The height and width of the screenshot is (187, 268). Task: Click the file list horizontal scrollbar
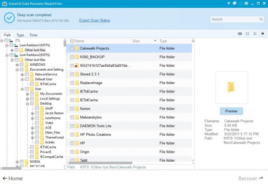(100, 163)
